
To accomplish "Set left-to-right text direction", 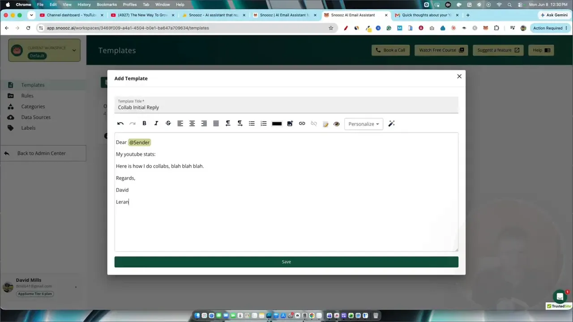I will pos(228,124).
